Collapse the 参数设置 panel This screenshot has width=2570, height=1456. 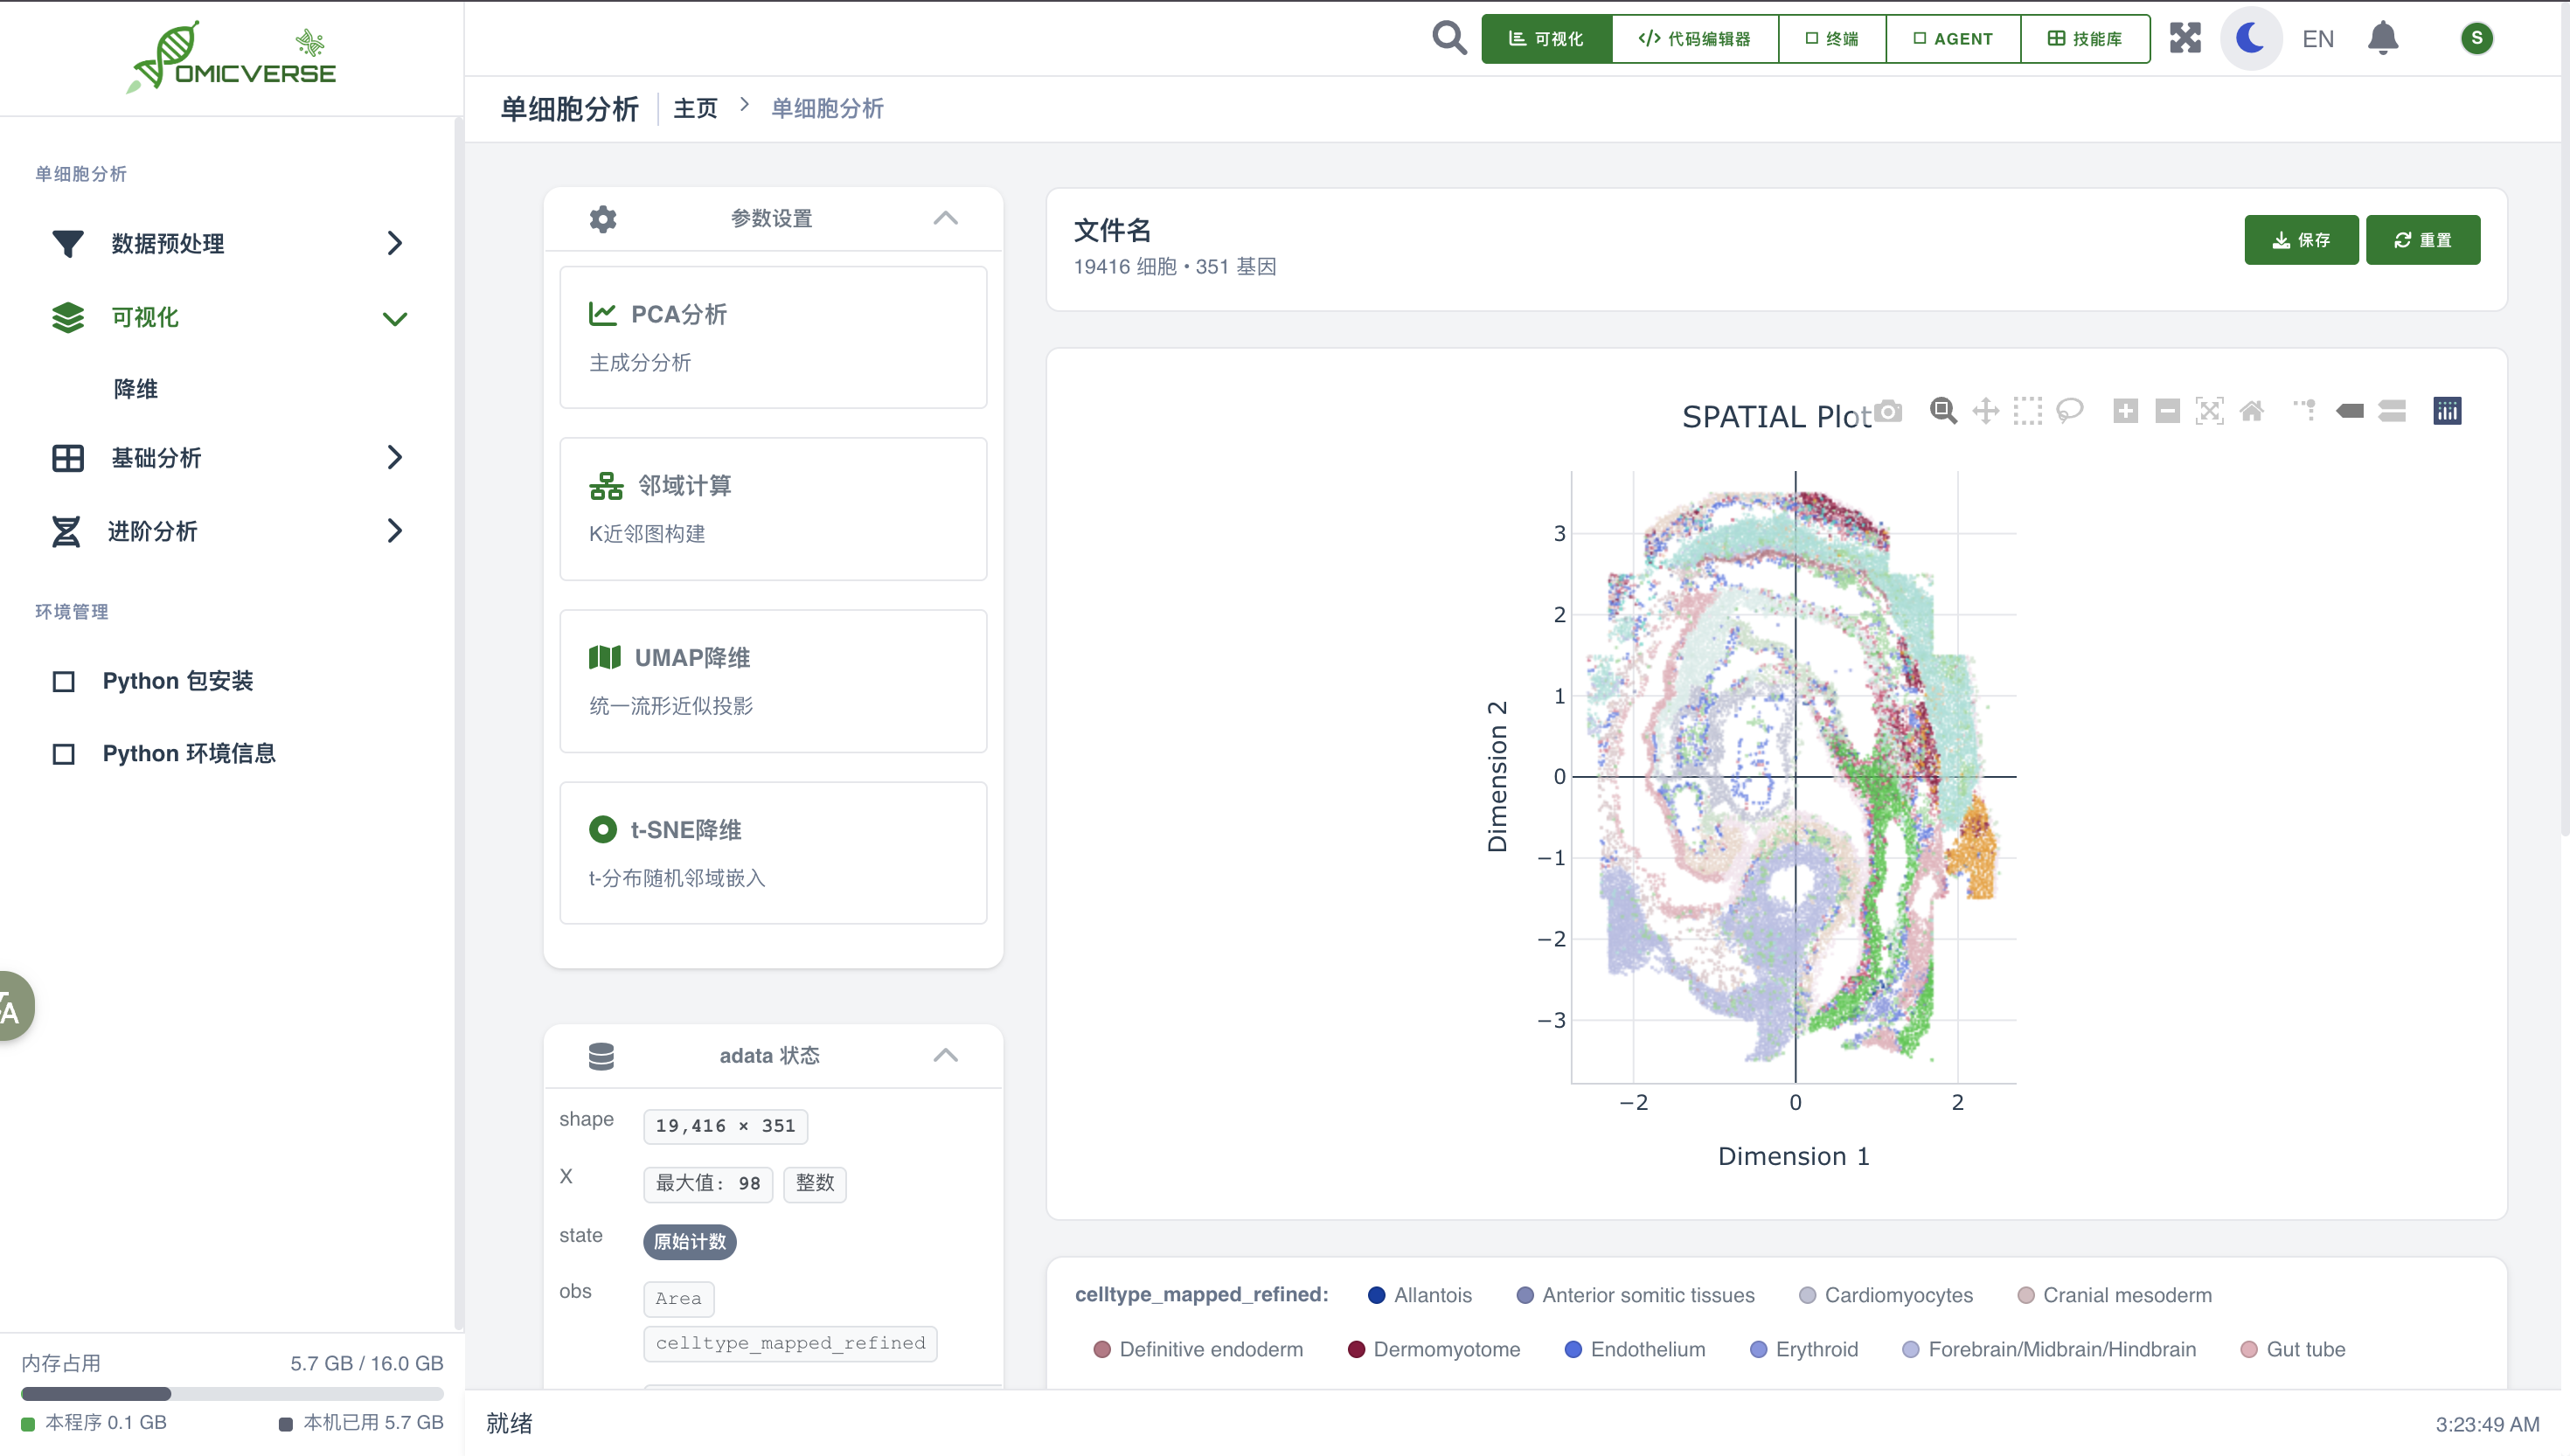[x=945, y=218]
